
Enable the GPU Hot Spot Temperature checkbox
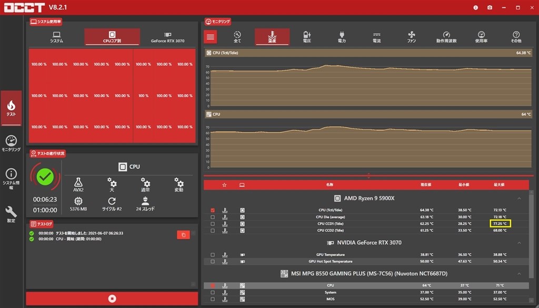coord(213,262)
